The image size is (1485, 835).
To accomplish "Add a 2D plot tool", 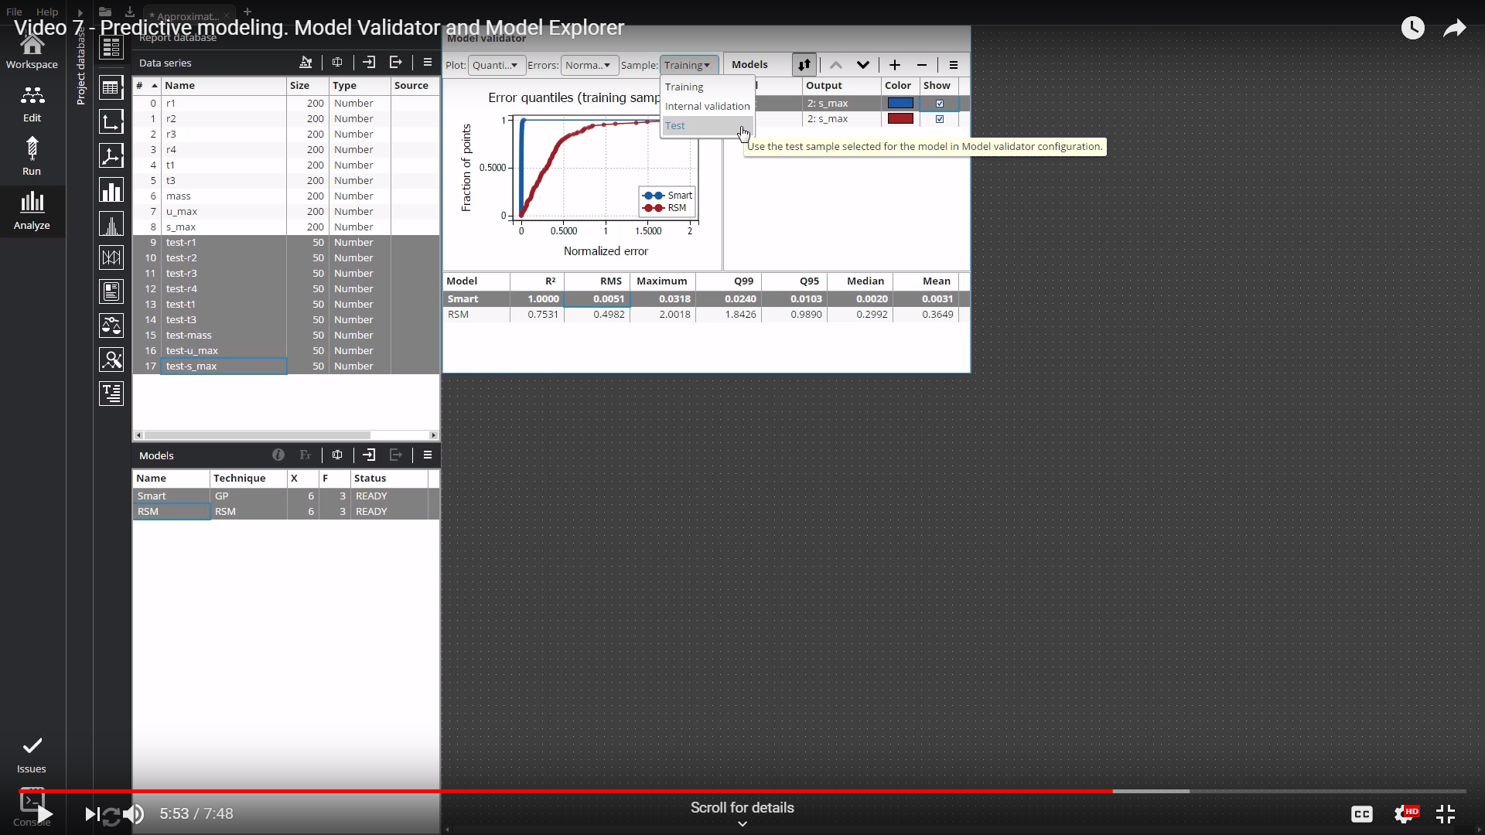I will pos(111,121).
